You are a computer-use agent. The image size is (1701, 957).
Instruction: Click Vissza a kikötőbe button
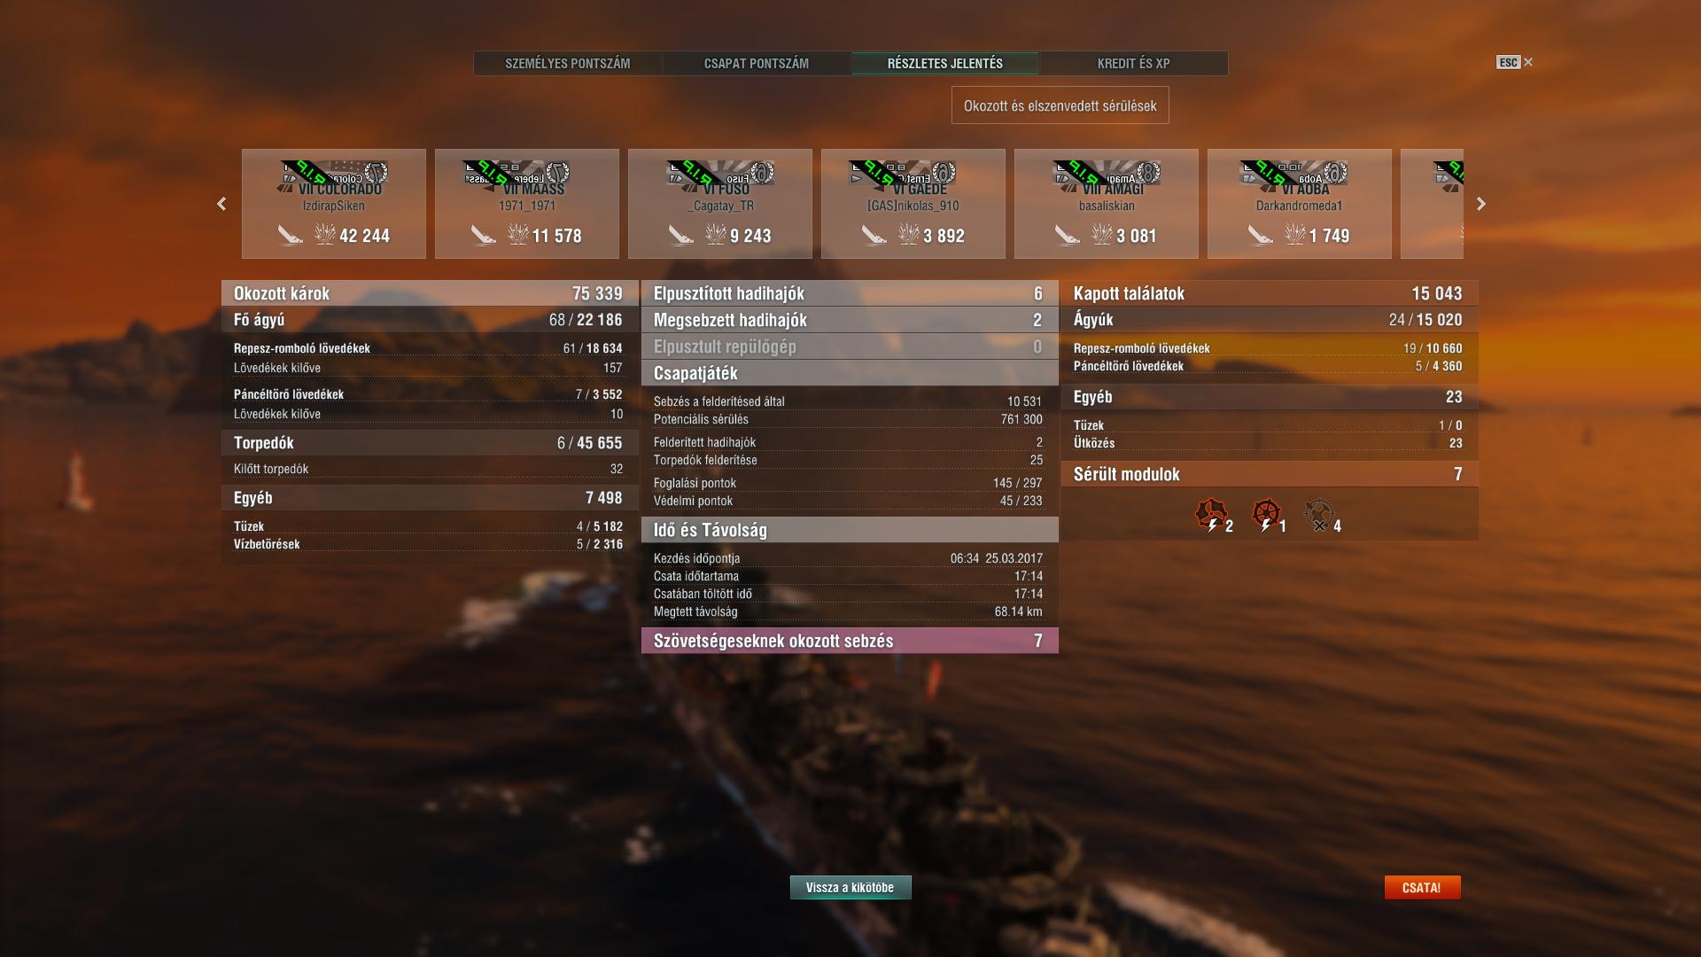[850, 887]
